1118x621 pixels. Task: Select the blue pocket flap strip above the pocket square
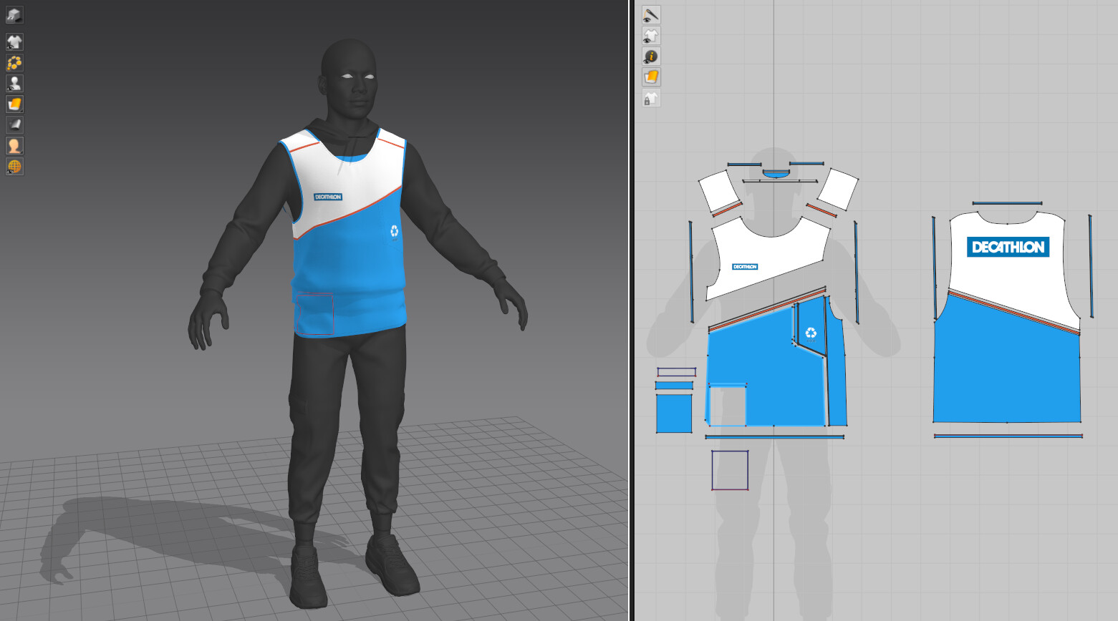coord(674,386)
